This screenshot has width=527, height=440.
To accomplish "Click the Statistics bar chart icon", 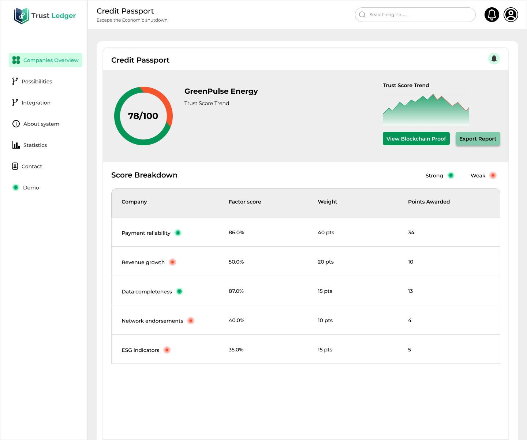I will click(x=16, y=145).
